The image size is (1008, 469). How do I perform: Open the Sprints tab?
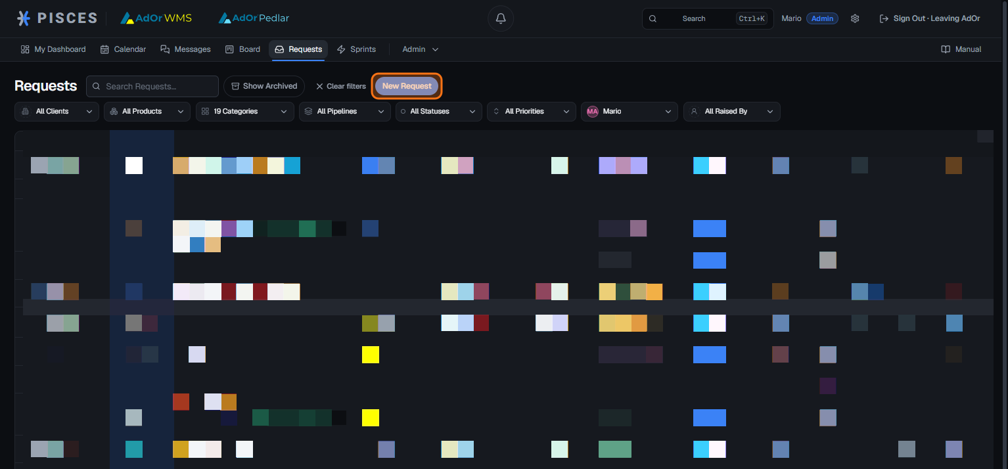tap(356, 49)
